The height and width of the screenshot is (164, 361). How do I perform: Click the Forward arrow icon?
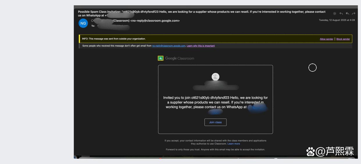tap(353, 14)
